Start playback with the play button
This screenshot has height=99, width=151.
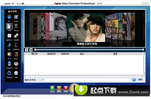pos(27,50)
